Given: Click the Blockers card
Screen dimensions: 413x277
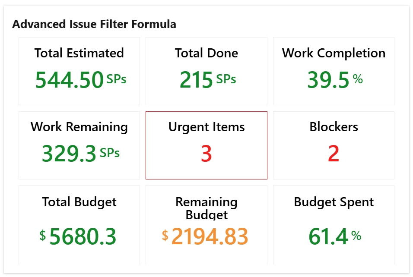Looking at the screenshot, I should pos(334,145).
